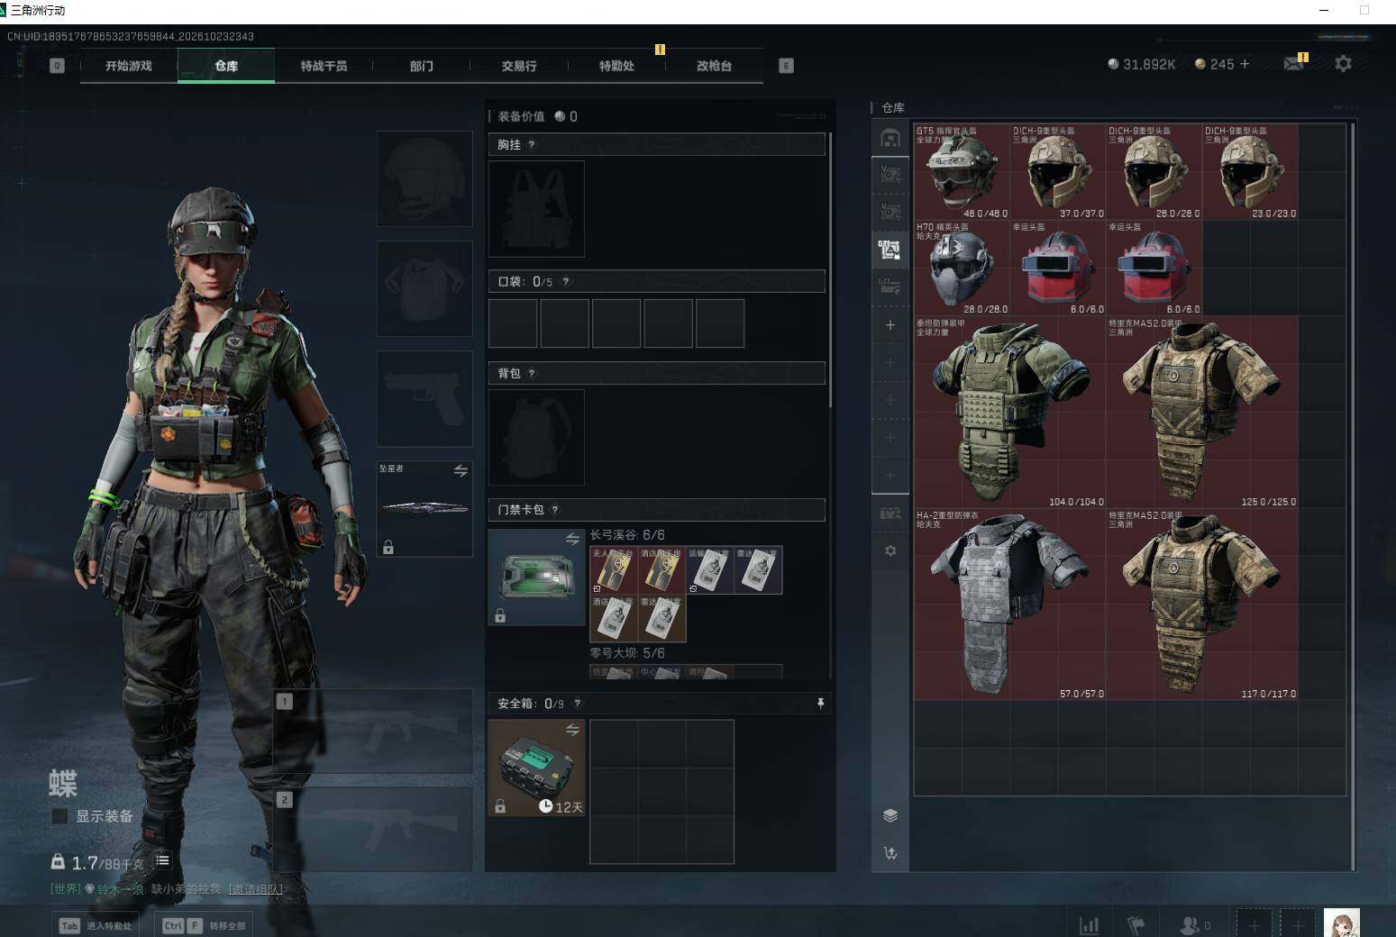Go to the 交易行 tab
Image resolution: width=1396 pixels, height=937 pixels.
[x=519, y=66]
